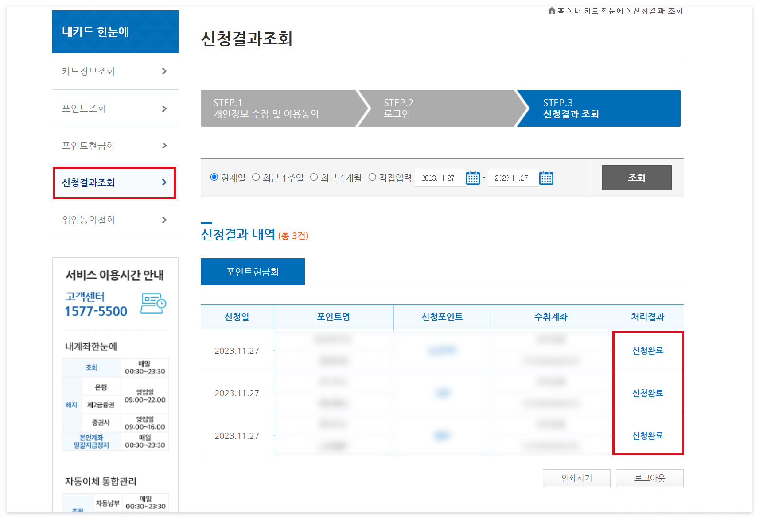
Task: Expand the 포인트조회 sidebar chevron
Action: coord(164,108)
